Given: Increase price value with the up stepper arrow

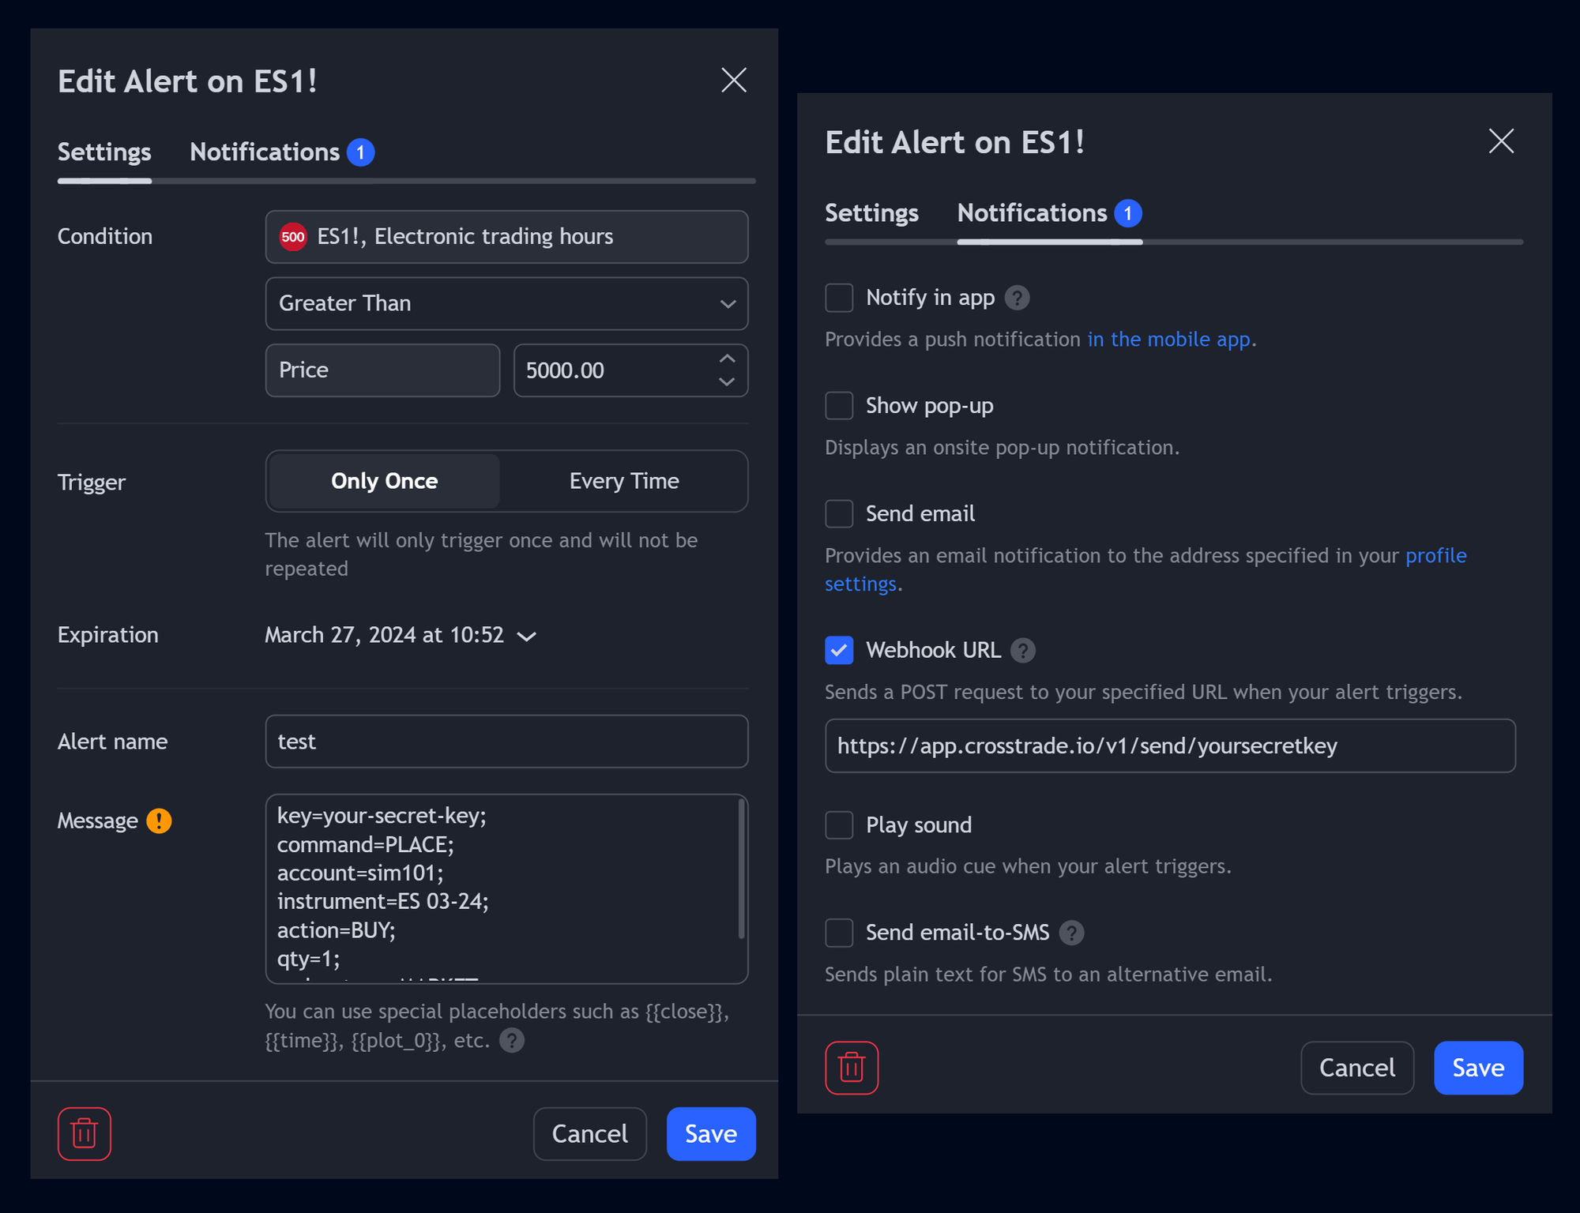Looking at the screenshot, I should [727, 359].
